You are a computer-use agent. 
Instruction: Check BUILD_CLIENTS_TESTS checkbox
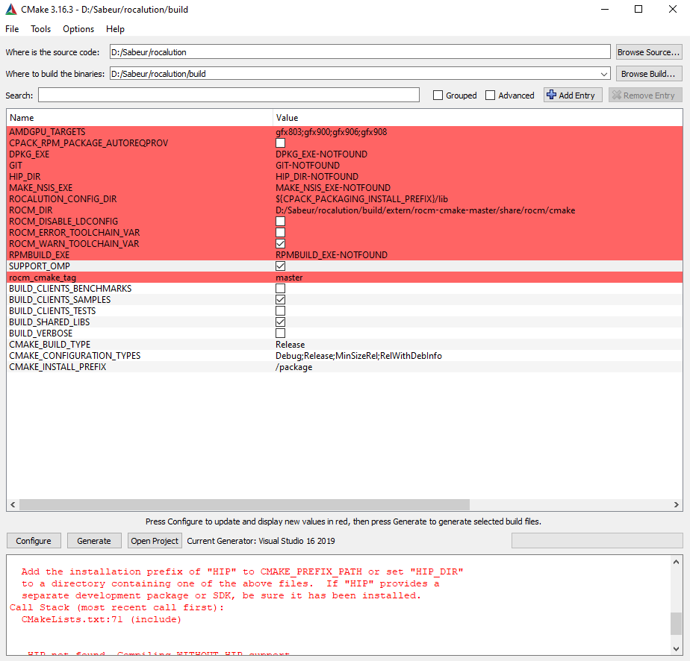click(280, 310)
